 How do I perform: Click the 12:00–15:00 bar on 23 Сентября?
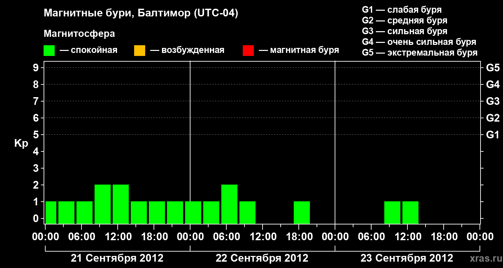pyautogui.click(x=410, y=212)
